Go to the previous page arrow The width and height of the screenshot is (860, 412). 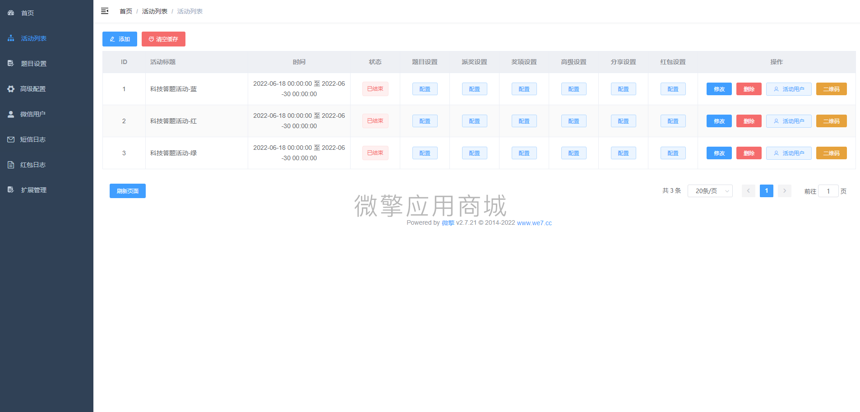point(749,191)
